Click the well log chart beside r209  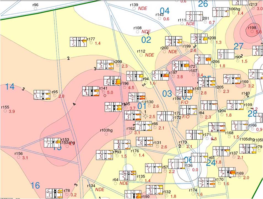[x=105, y=65]
